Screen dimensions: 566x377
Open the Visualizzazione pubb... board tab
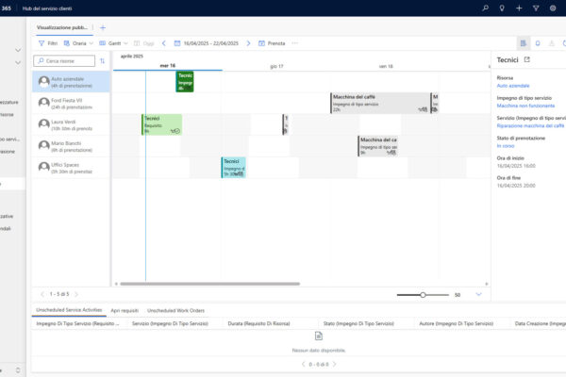[62, 27]
